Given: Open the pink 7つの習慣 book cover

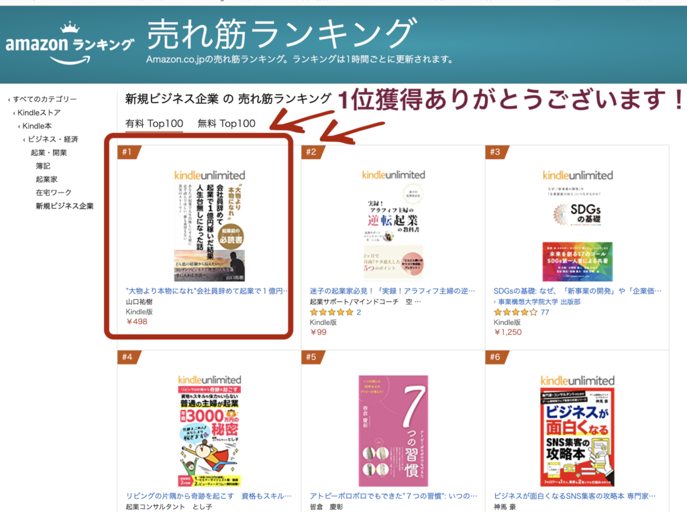Looking at the screenshot, I should click(393, 430).
